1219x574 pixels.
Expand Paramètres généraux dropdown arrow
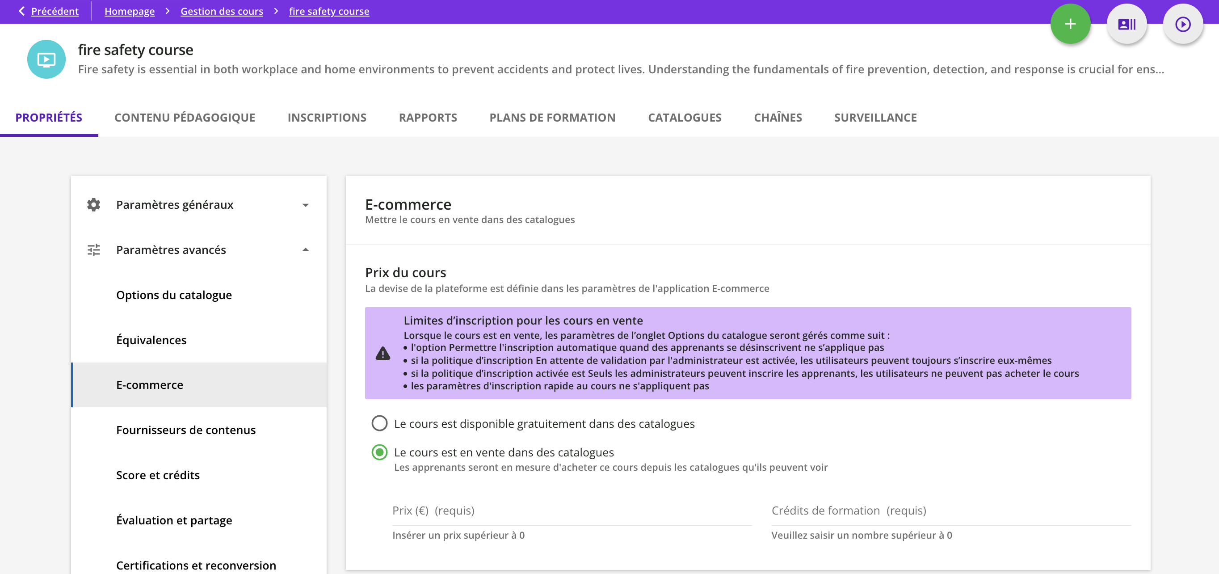point(305,205)
